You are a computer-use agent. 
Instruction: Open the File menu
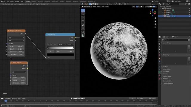pyautogui.click(x=4, y=1)
